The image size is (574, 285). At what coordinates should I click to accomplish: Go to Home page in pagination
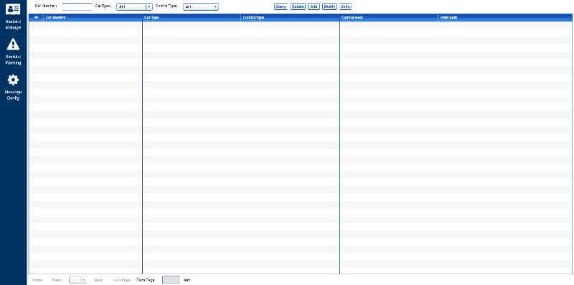point(37,280)
